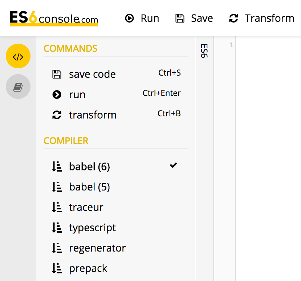Open the ES6console.com logo link
Viewport: 301px width, 281px height.
53,18
